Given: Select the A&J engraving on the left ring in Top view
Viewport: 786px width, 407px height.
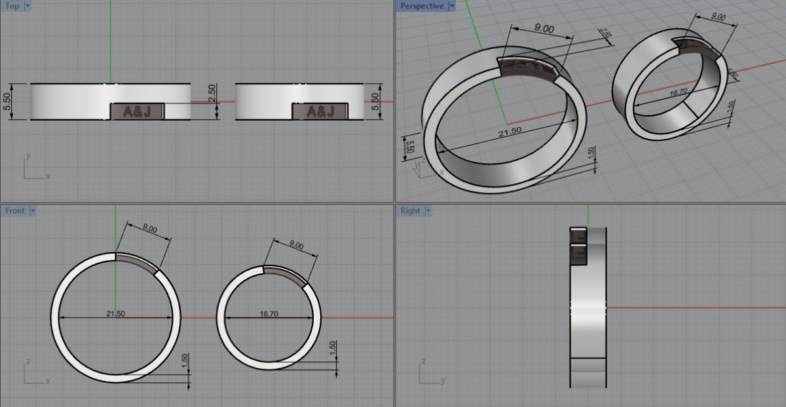Looking at the screenshot, I should click(x=137, y=111).
